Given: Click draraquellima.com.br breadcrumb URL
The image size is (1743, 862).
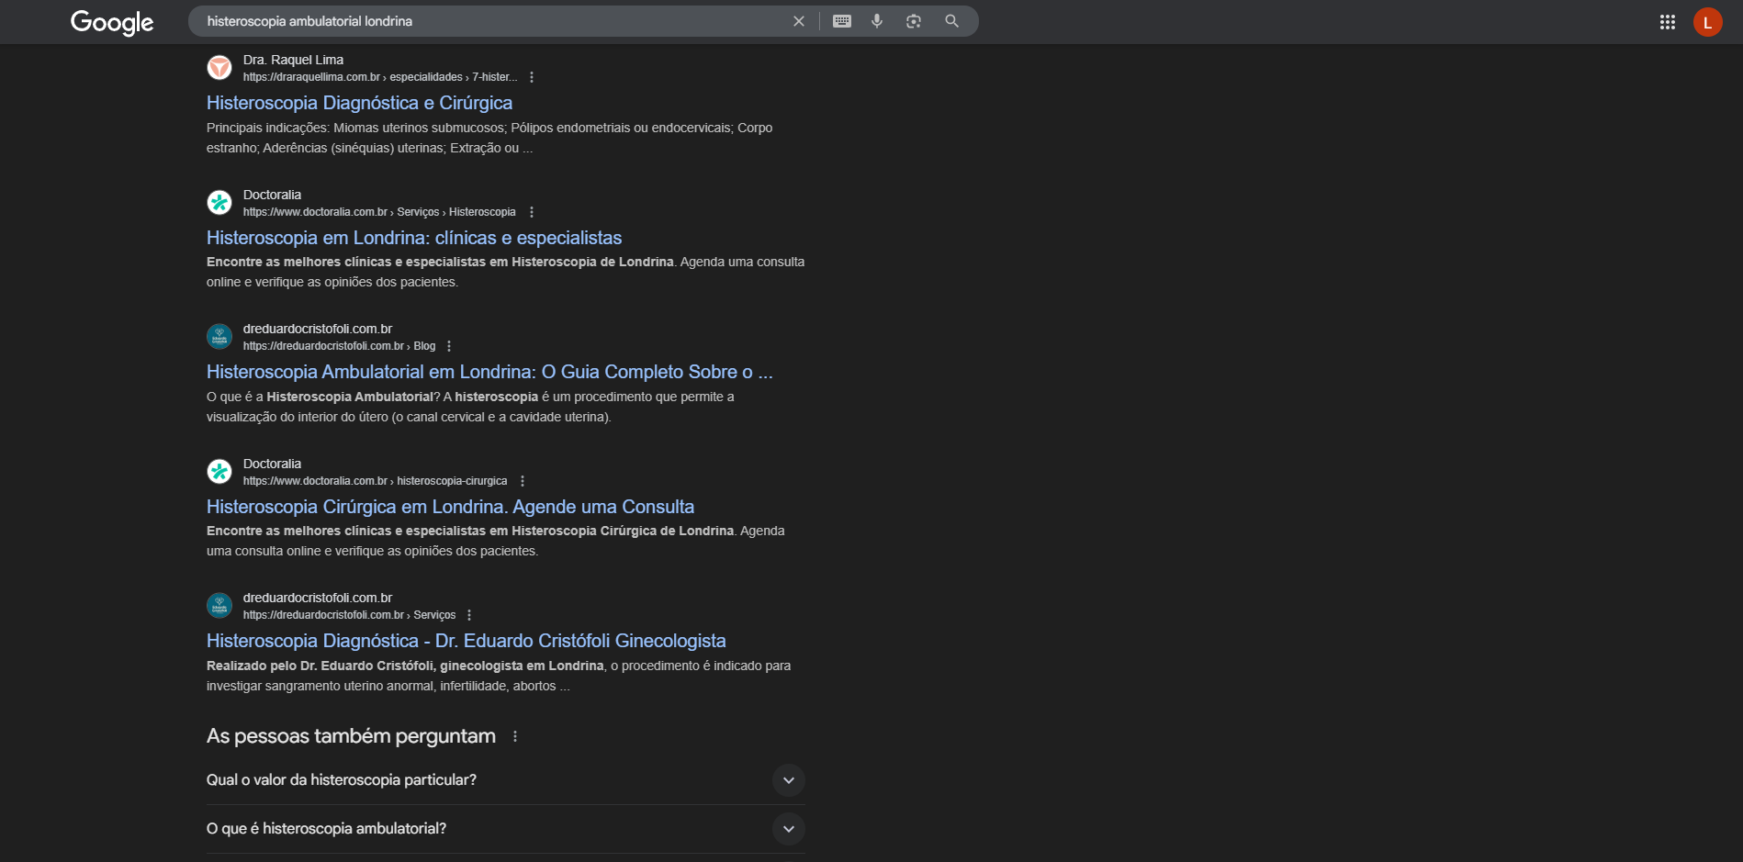Looking at the screenshot, I should pyautogui.click(x=380, y=77).
